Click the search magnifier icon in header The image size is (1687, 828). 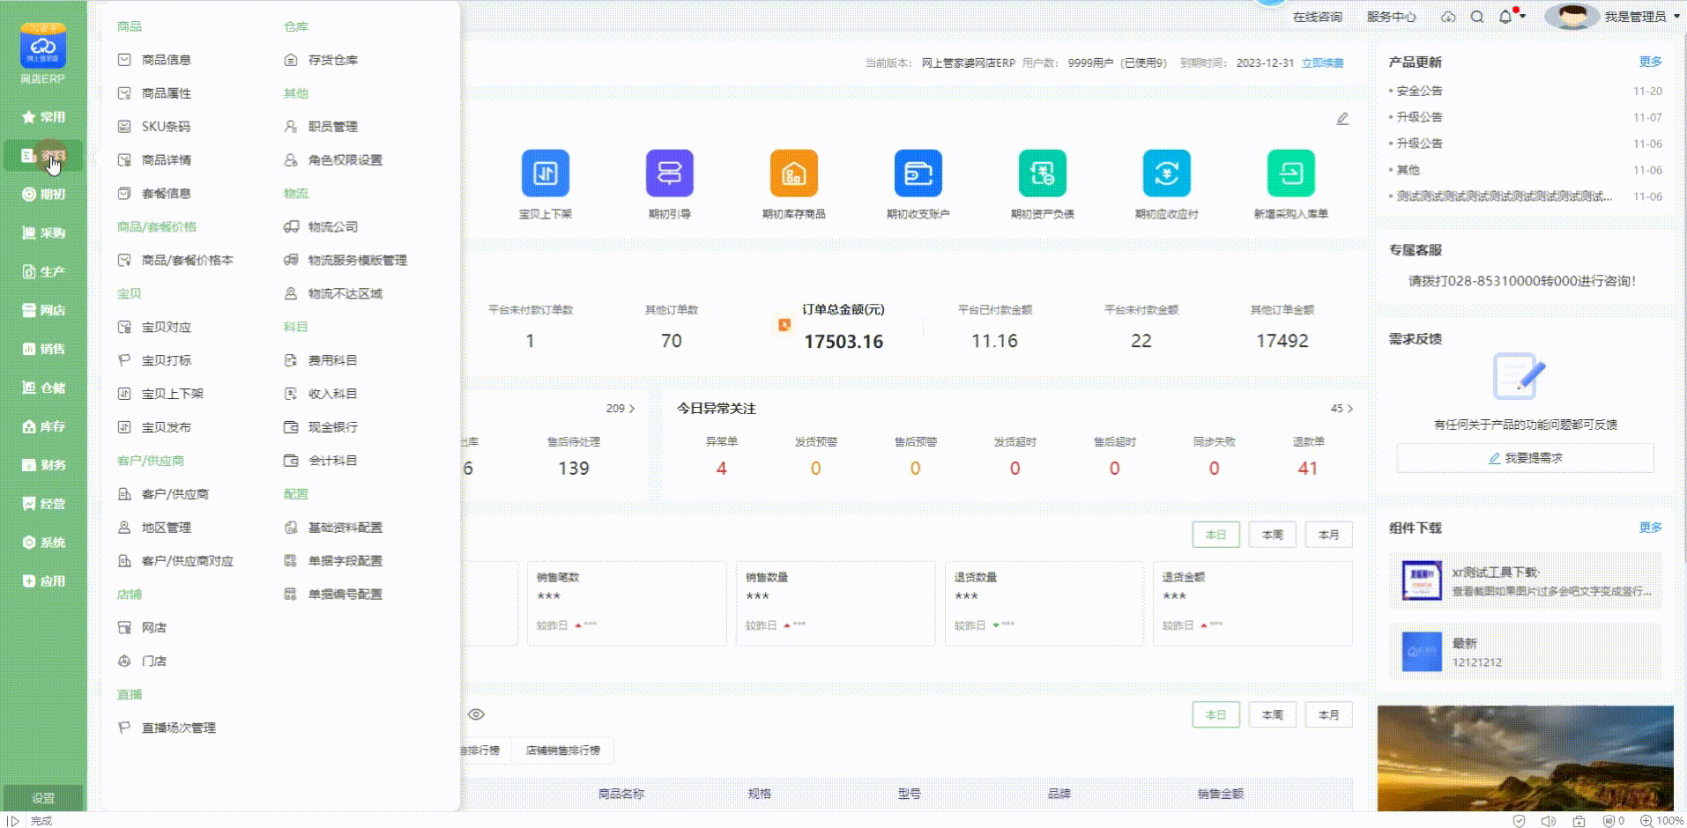coord(1477,17)
